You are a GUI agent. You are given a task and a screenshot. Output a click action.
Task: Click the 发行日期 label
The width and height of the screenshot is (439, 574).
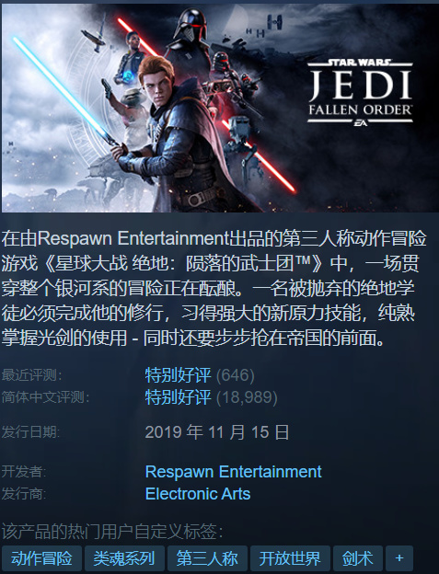[30, 432]
